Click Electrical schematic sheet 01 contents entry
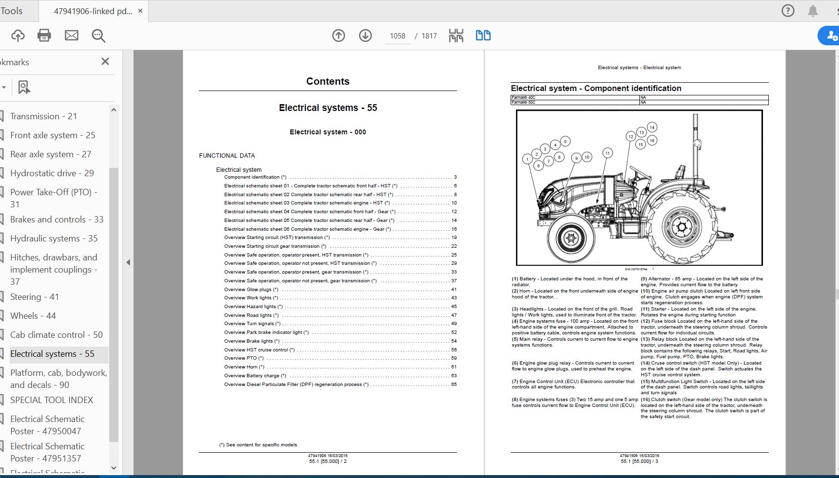Viewport: 839px width, 478px height. click(340, 186)
